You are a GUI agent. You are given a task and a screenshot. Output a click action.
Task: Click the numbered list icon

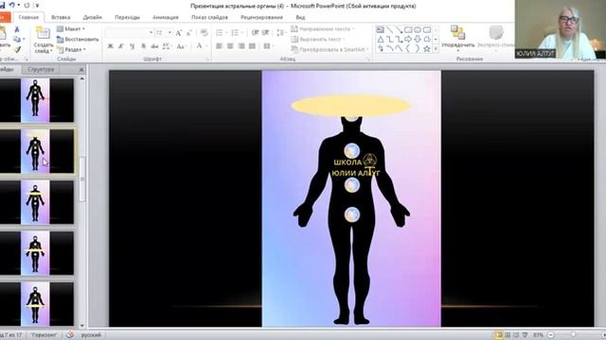236,33
